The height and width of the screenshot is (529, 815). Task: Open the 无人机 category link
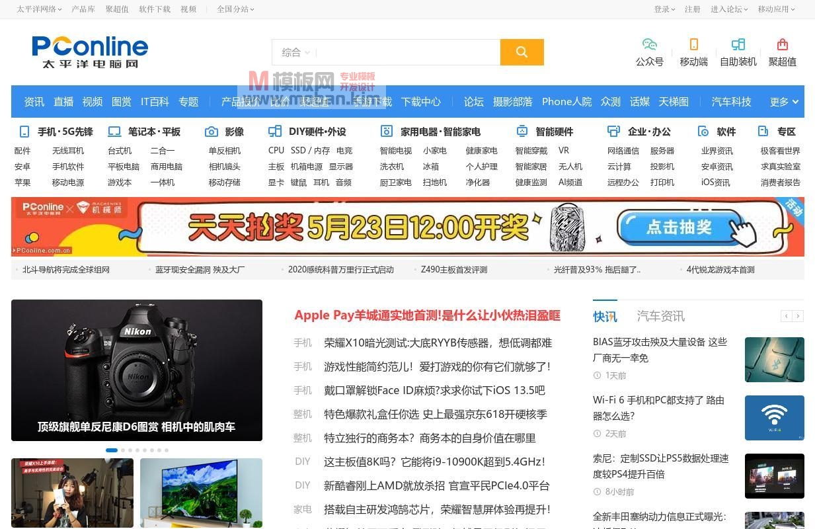coord(570,167)
